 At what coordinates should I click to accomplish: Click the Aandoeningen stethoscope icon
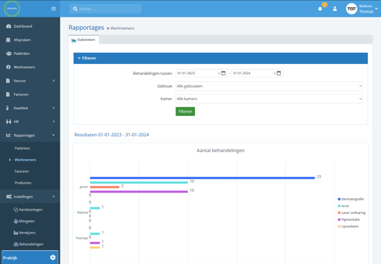16,210
